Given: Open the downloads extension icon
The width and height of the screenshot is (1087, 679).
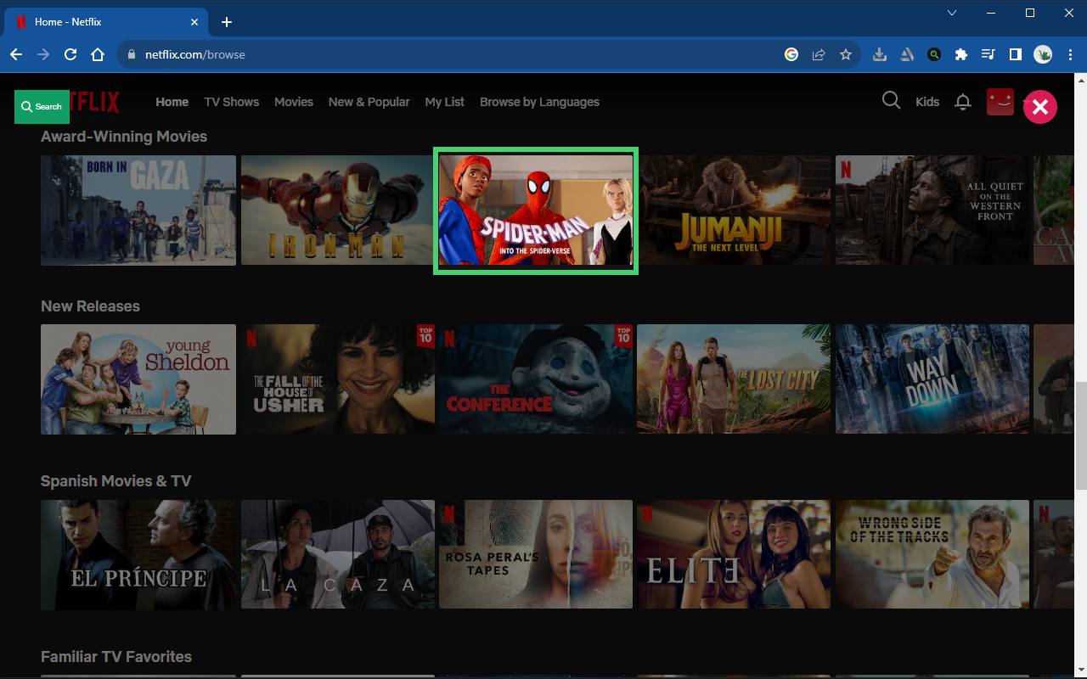Looking at the screenshot, I should 880,54.
